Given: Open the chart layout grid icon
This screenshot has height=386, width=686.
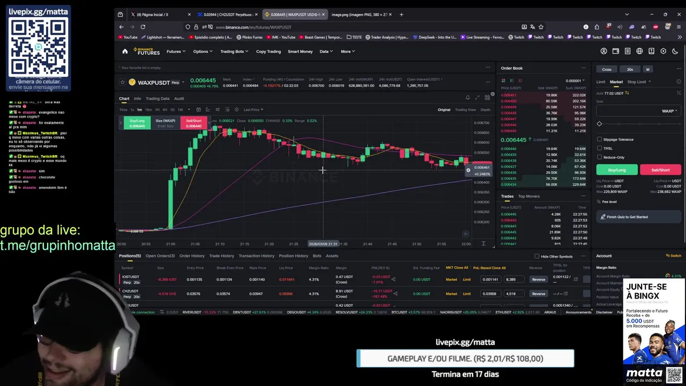Looking at the screenshot, I should tap(487, 98).
